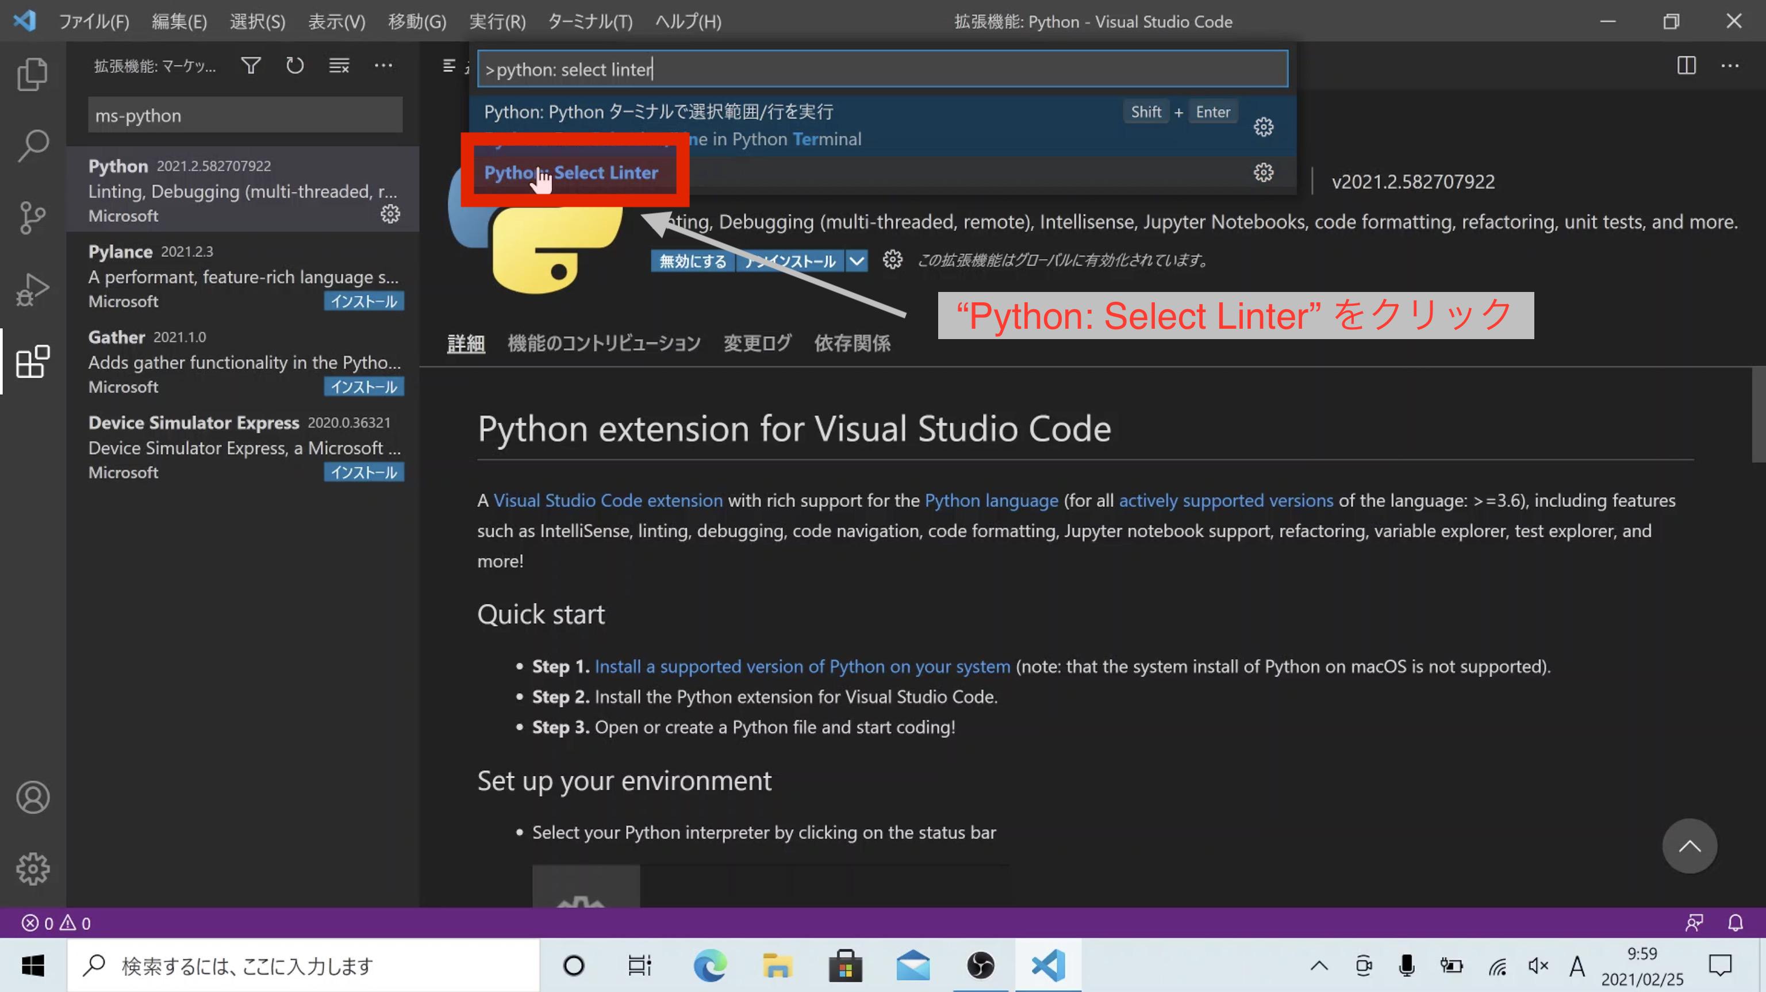This screenshot has height=992, width=1766.
Task: Open feedback icon in status bar
Action: (x=1694, y=923)
